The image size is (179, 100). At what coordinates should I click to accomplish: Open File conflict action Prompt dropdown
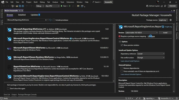pos(151,58)
